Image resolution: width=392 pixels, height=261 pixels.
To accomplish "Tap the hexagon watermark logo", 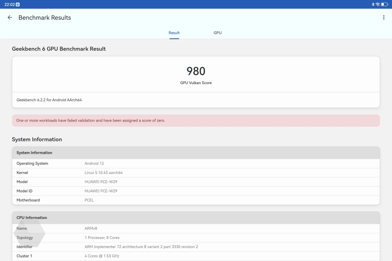I will point(29,233).
